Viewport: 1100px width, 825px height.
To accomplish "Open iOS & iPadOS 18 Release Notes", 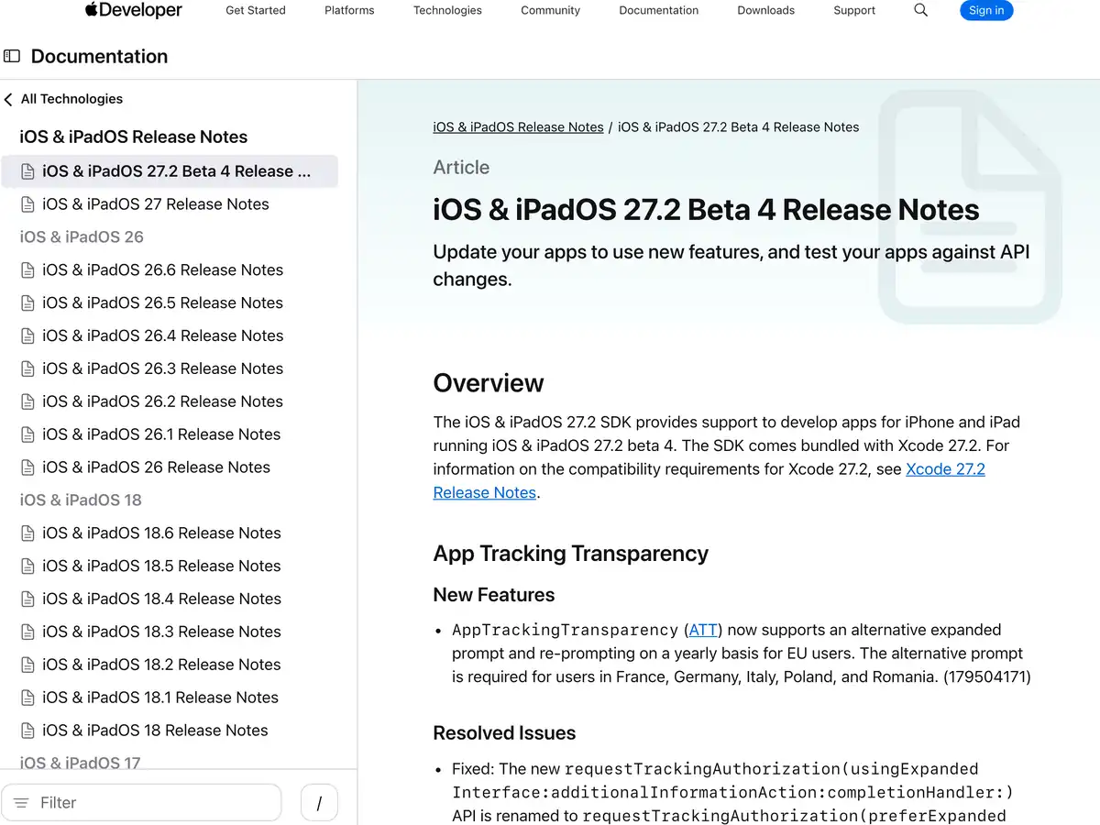I will [155, 731].
